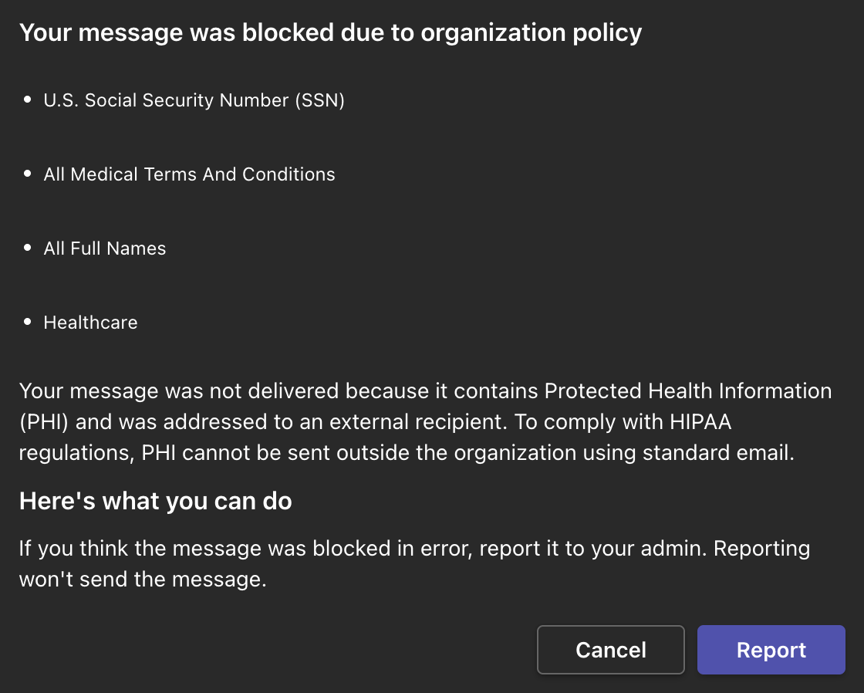The image size is (864, 693).
Task: Click the Your message was not delivered sentence
Action: (x=179, y=391)
